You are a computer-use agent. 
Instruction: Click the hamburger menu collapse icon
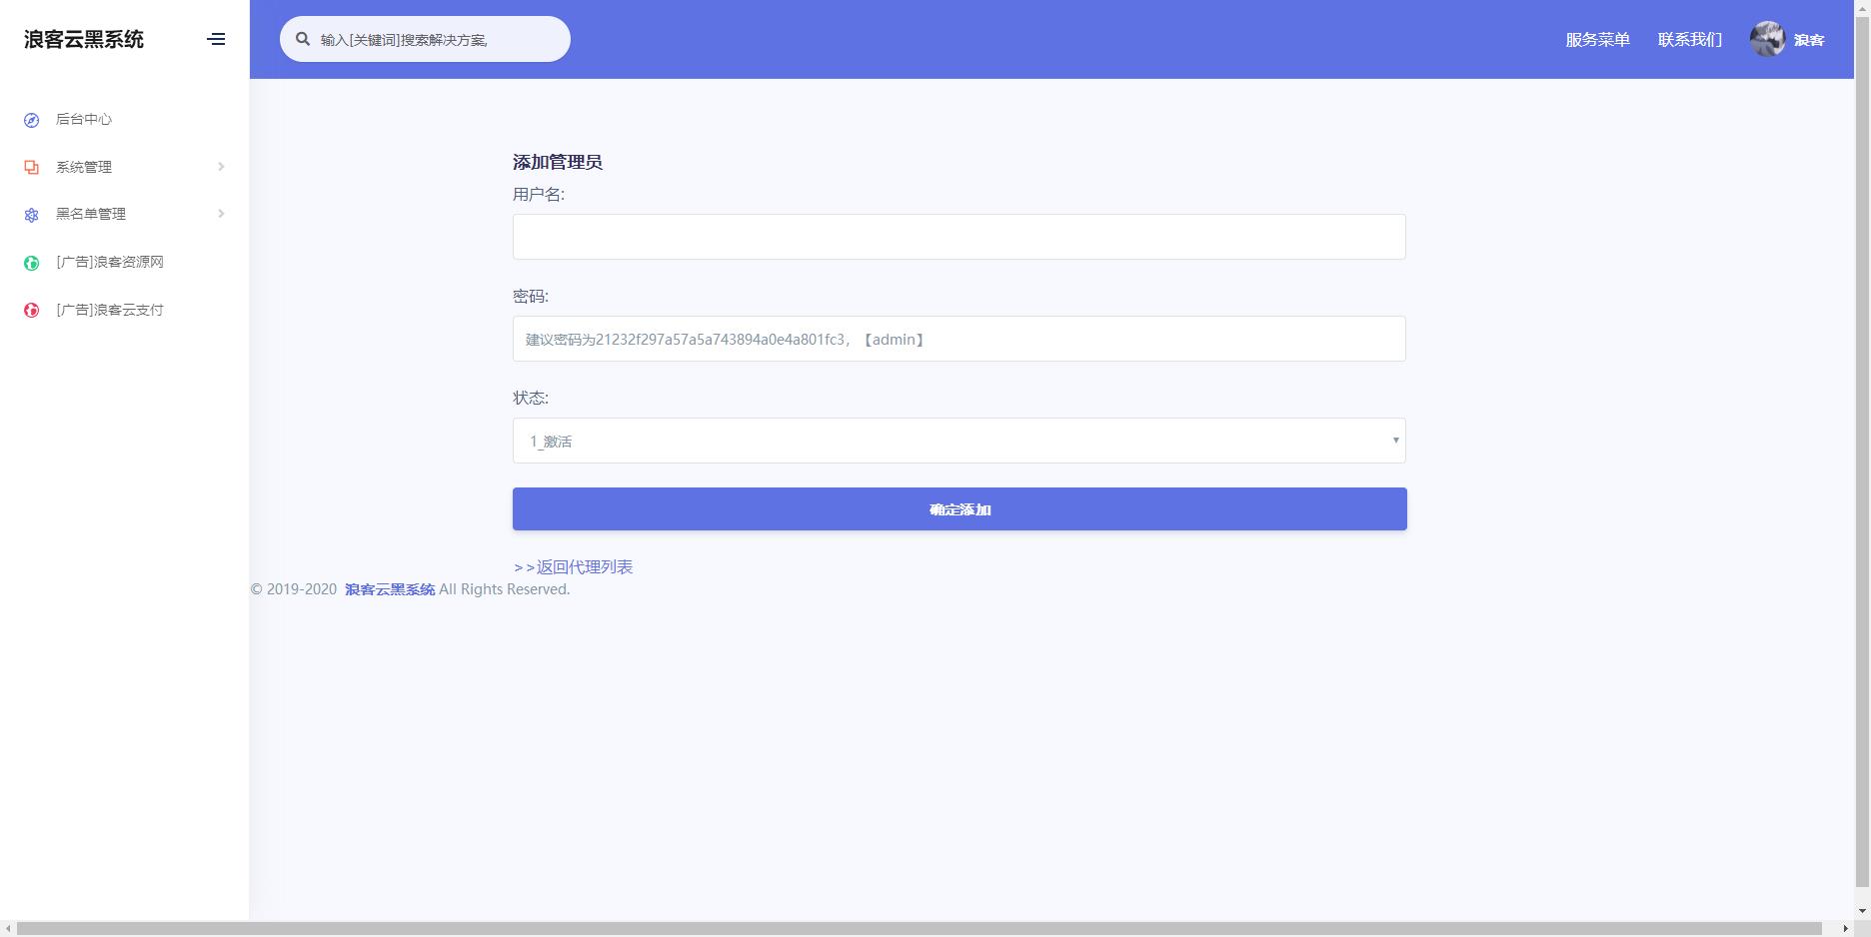click(x=216, y=39)
